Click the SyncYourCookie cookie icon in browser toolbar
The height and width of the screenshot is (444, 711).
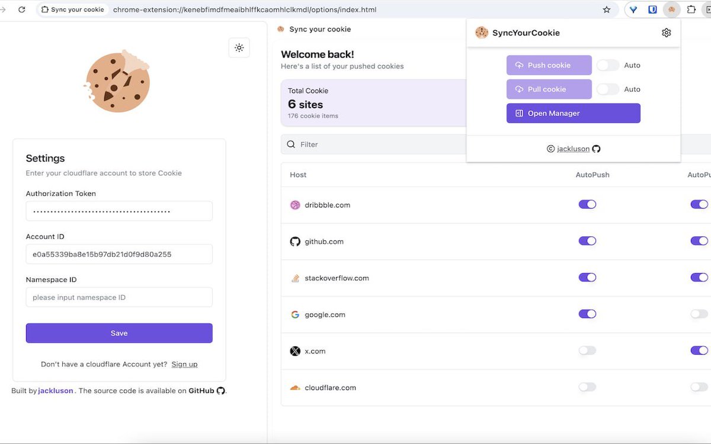(671, 9)
